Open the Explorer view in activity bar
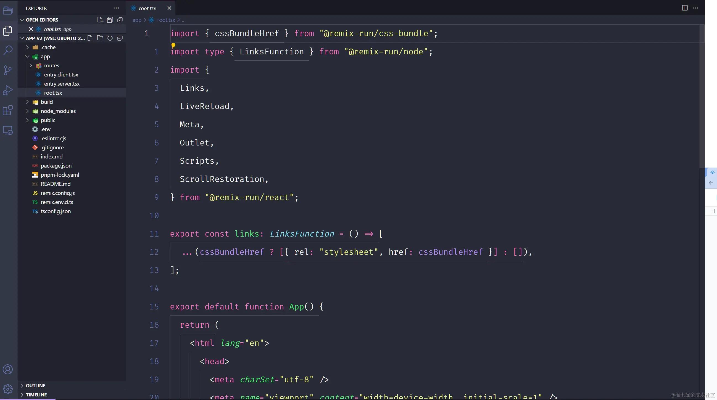 click(8, 30)
